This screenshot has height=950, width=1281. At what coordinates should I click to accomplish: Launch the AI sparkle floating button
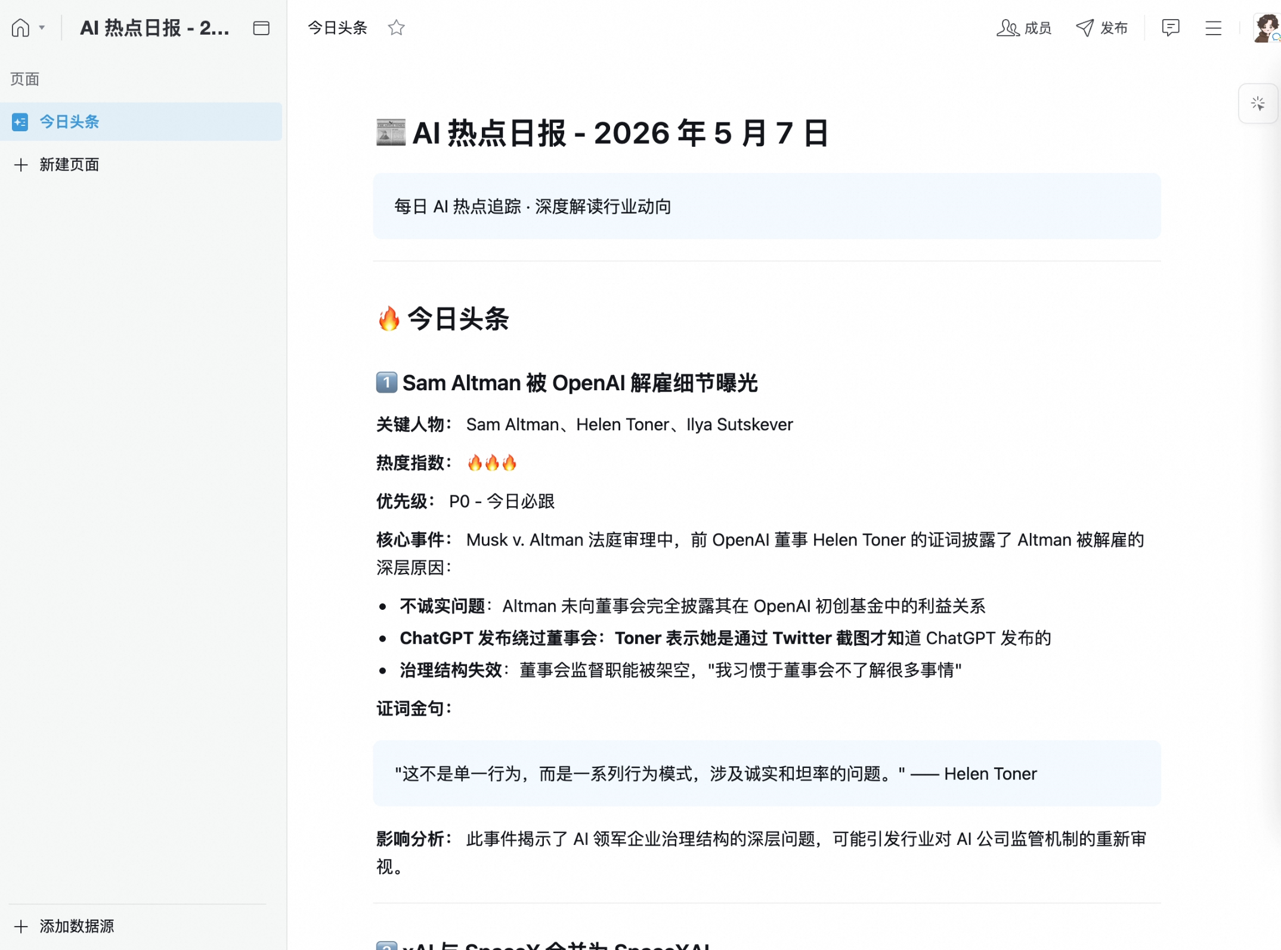tap(1258, 104)
